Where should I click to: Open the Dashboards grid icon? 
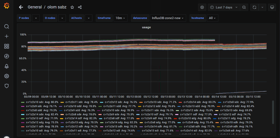click(7, 46)
